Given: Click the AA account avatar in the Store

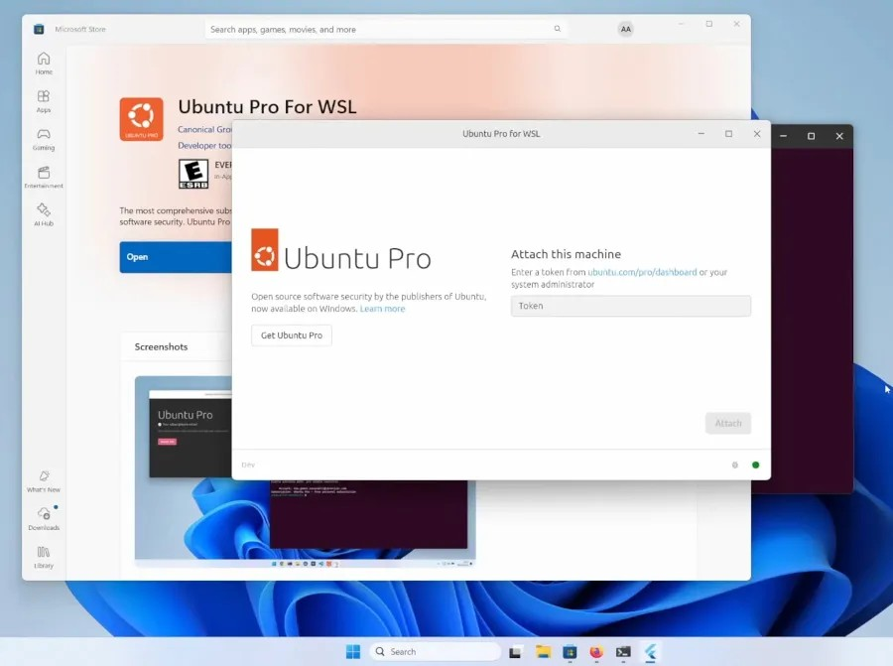Looking at the screenshot, I should coord(626,29).
